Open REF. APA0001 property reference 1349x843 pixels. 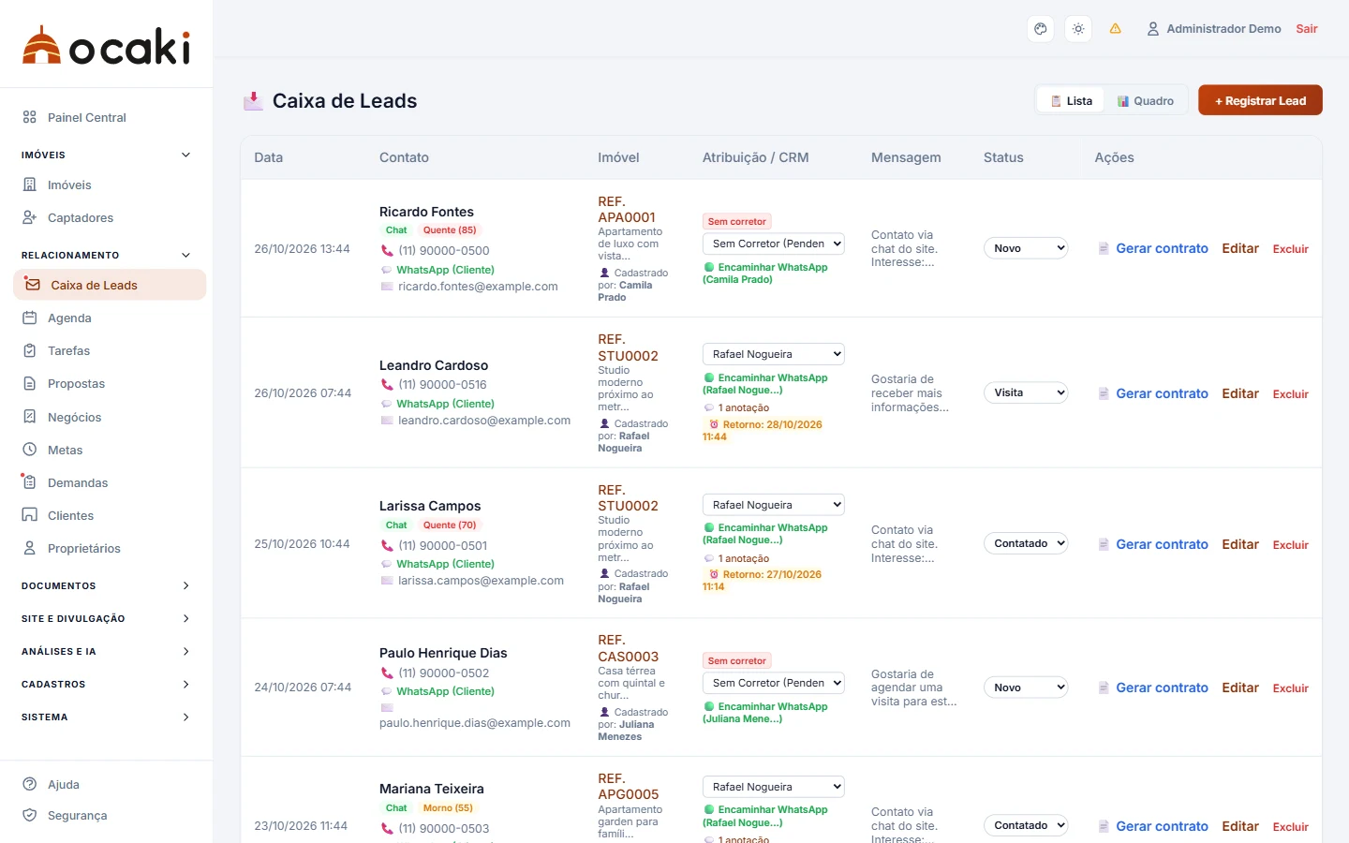pyautogui.click(x=627, y=209)
